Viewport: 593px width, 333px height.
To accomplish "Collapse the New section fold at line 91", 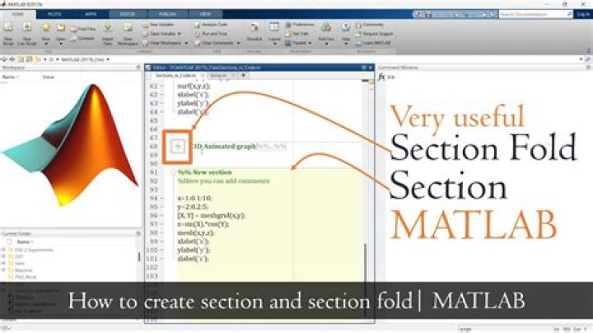I will [173, 172].
